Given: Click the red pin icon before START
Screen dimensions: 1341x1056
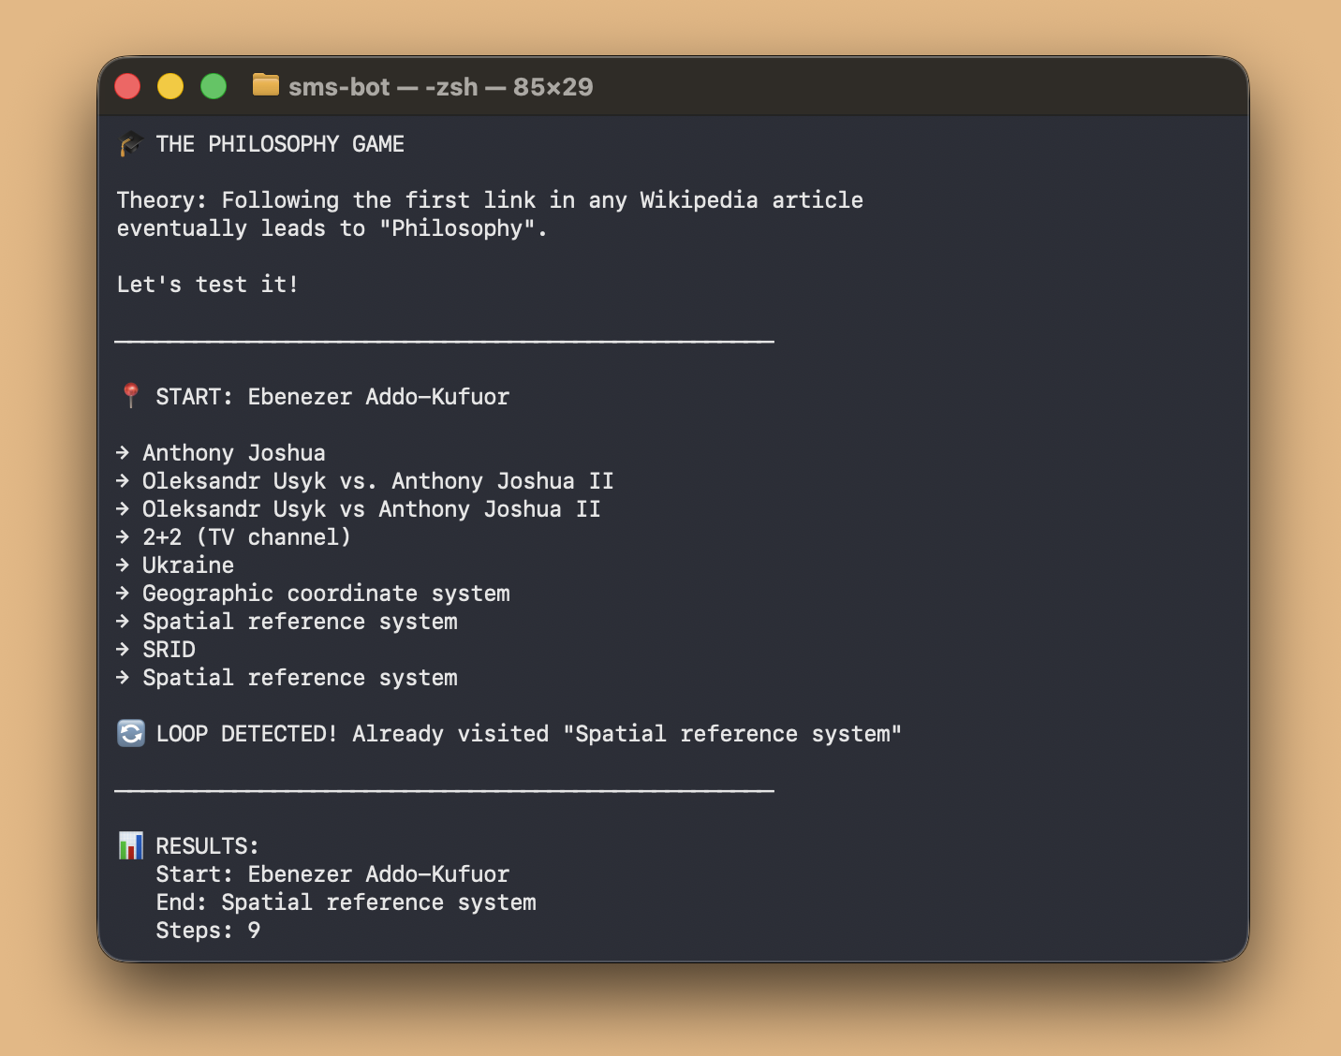Looking at the screenshot, I should coord(131,396).
